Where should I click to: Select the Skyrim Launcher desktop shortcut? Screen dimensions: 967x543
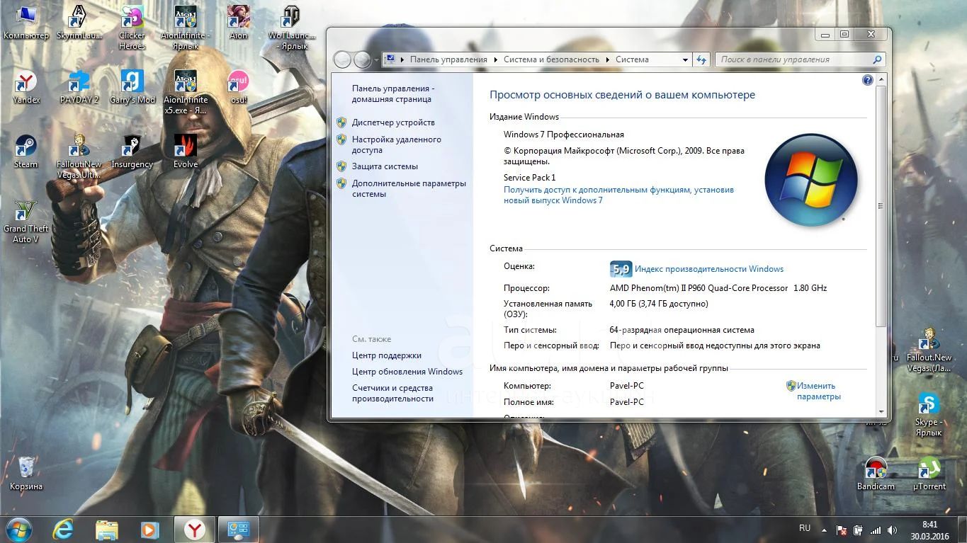79,23
